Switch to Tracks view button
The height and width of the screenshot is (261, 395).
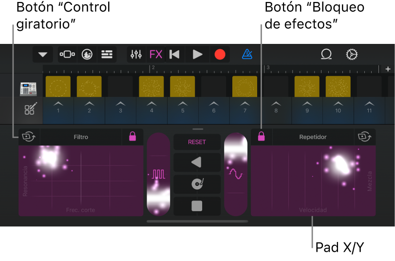point(107,54)
